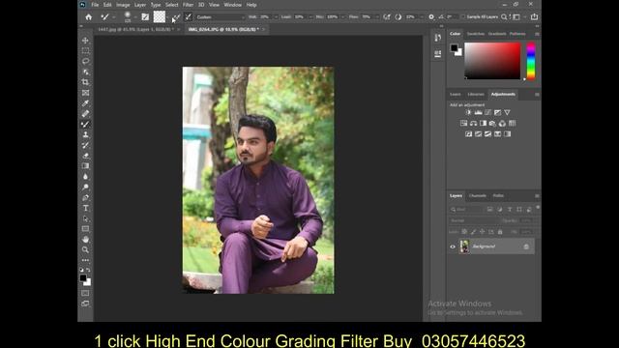Switch to the Libraries tab
The image size is (619, 348).
point(476,95)
